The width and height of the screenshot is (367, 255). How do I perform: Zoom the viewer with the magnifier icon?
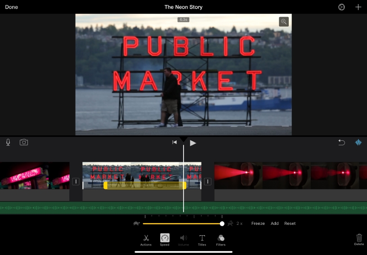coord(283,22)
